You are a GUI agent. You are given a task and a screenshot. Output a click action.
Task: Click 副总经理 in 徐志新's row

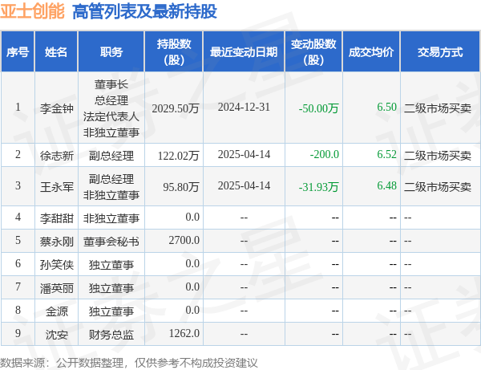111,156
